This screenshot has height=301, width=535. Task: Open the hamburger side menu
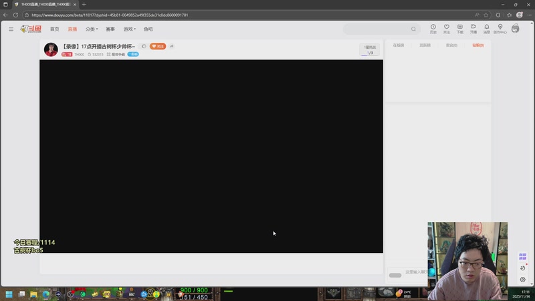[x=11, y=29]
